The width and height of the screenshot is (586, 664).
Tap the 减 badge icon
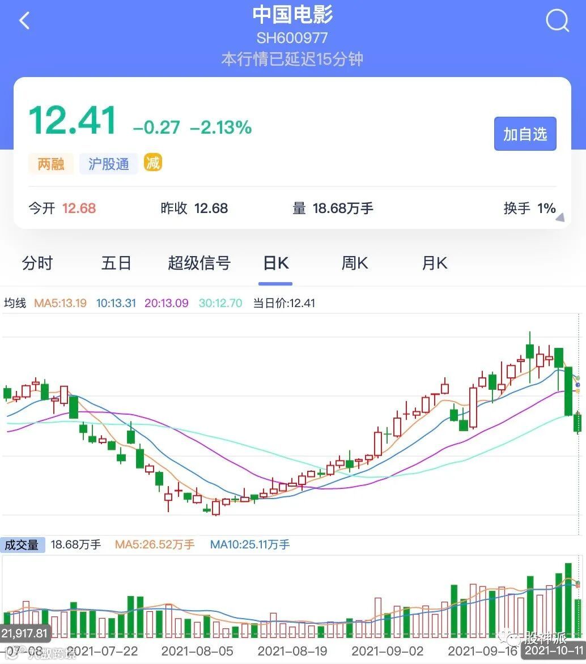point(153,163)
